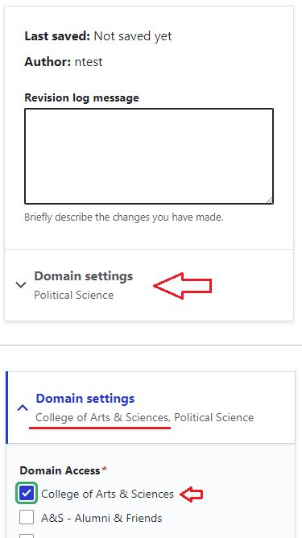Click the resize grip of the revision textarea
This screenshot has height=538, width=302.
[270, 200]
